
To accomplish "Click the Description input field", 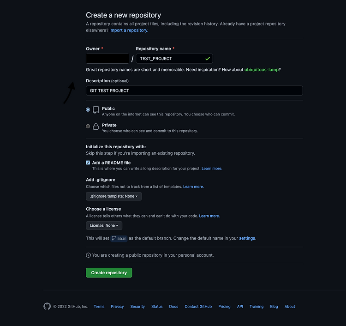I will coord(194,91).
